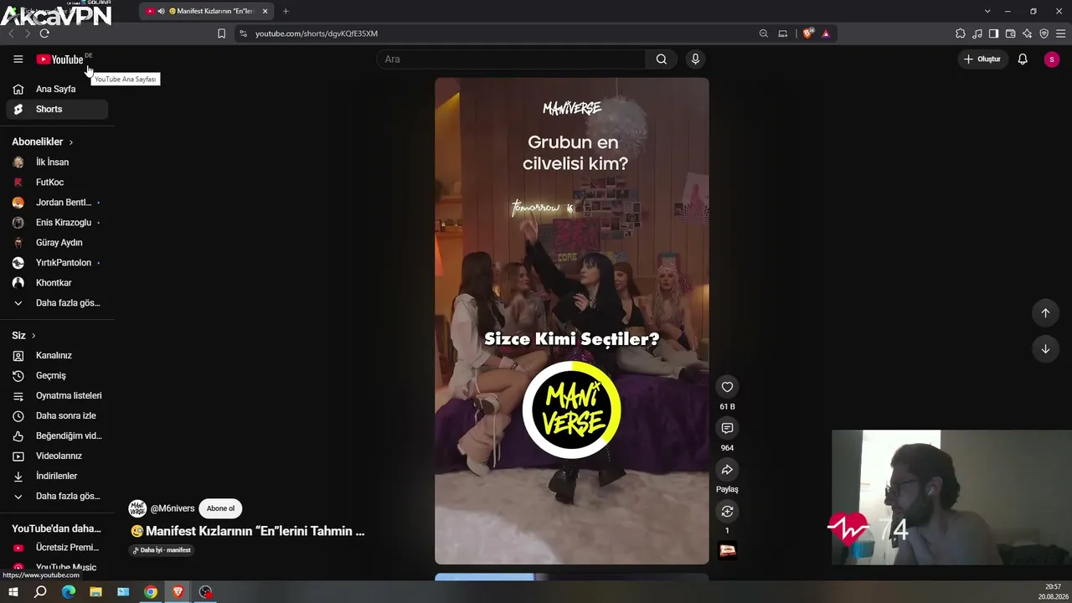Open comments on the short
The image size is (1072, 603).
click(x=727, y=428)
